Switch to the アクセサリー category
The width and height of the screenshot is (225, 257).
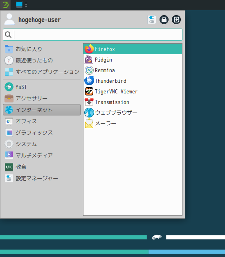pos(42,98)
